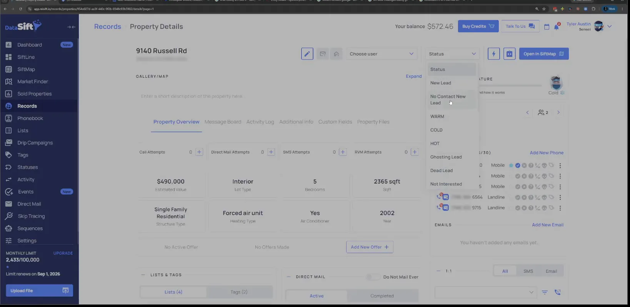Select the New Lead status option
The height and width of the screenshot is (307, 630).
[452, 83]
